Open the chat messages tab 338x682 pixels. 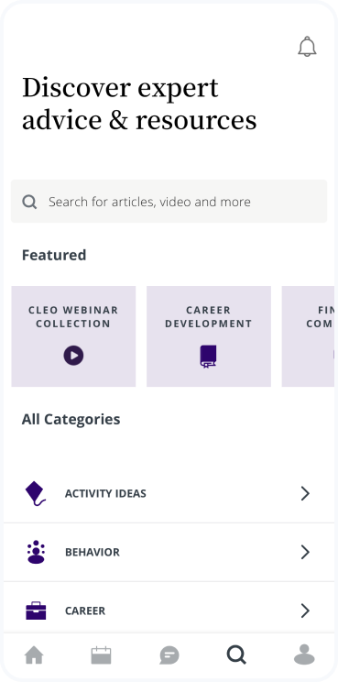tap(169, 655)
